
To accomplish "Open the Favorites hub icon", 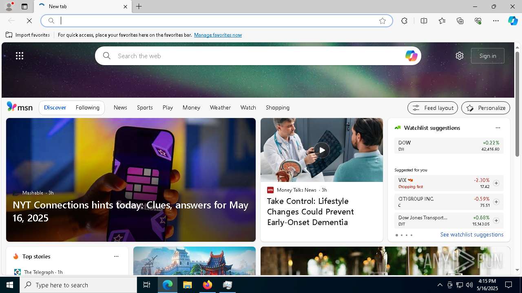I will (442, 21).
